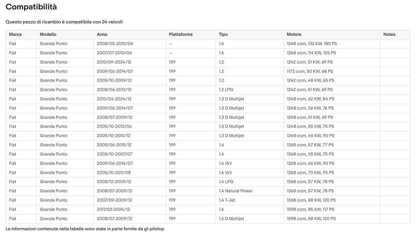
Task: Click the Anno column header
Action: [102, 35]
